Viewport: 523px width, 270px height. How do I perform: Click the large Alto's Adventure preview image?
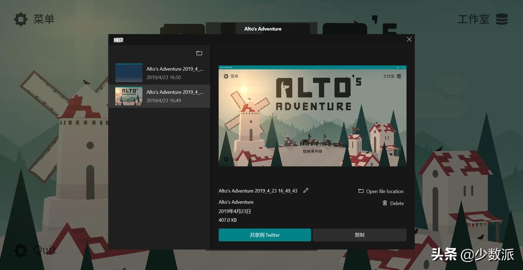click(x=312, y=116)
